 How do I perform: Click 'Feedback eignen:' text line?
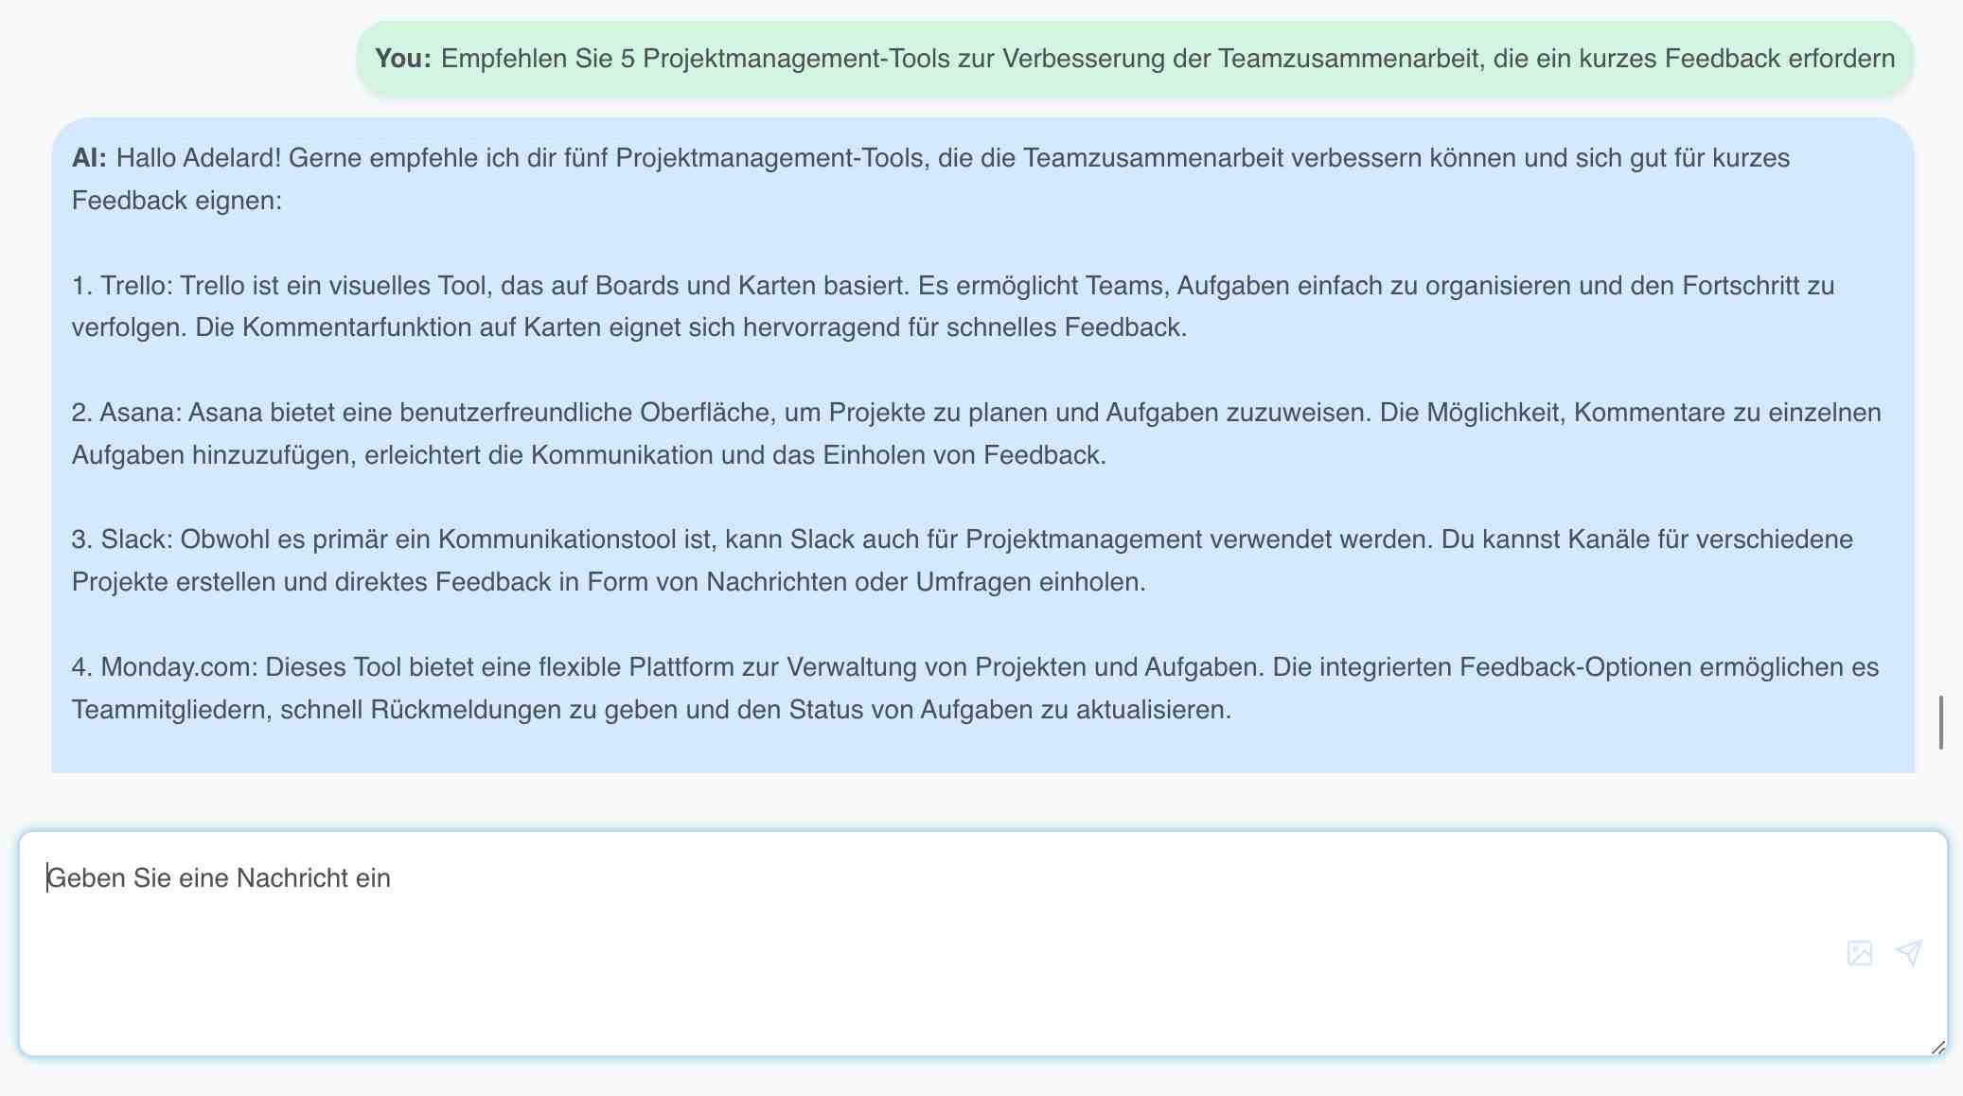coord(177,200)
